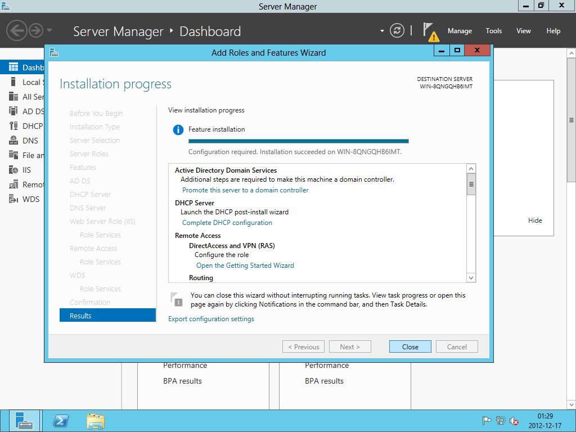The image size is (576, 432).
Task: Click the Server Manager scroll-up arrow
Action: (x=571, y=53)
